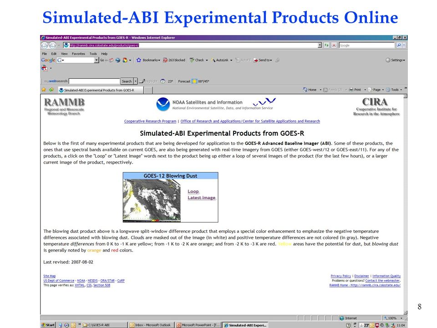Open the mywebsearch Search button dropdown arrow
Screen dimensions: 437x328
coord(136,81)
